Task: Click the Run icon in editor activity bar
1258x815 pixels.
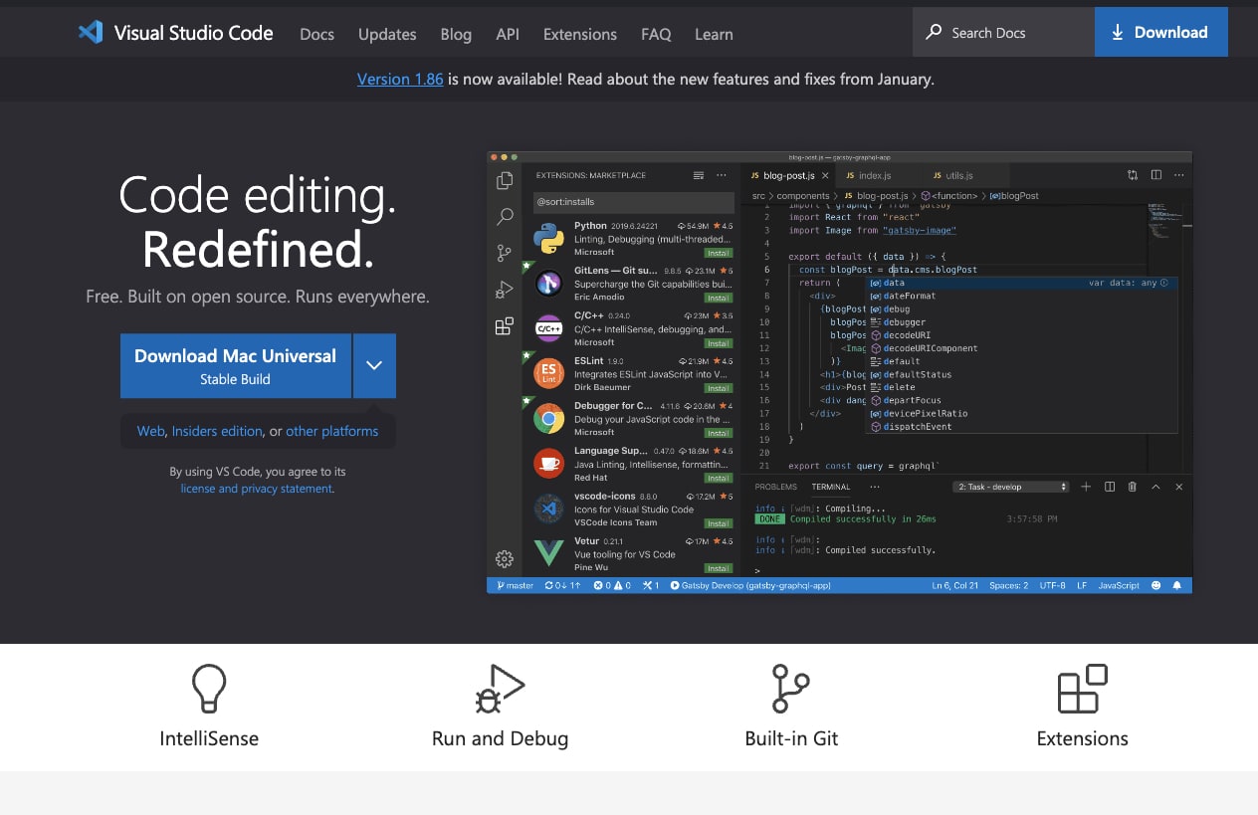Action: click(x=505, y=290)
